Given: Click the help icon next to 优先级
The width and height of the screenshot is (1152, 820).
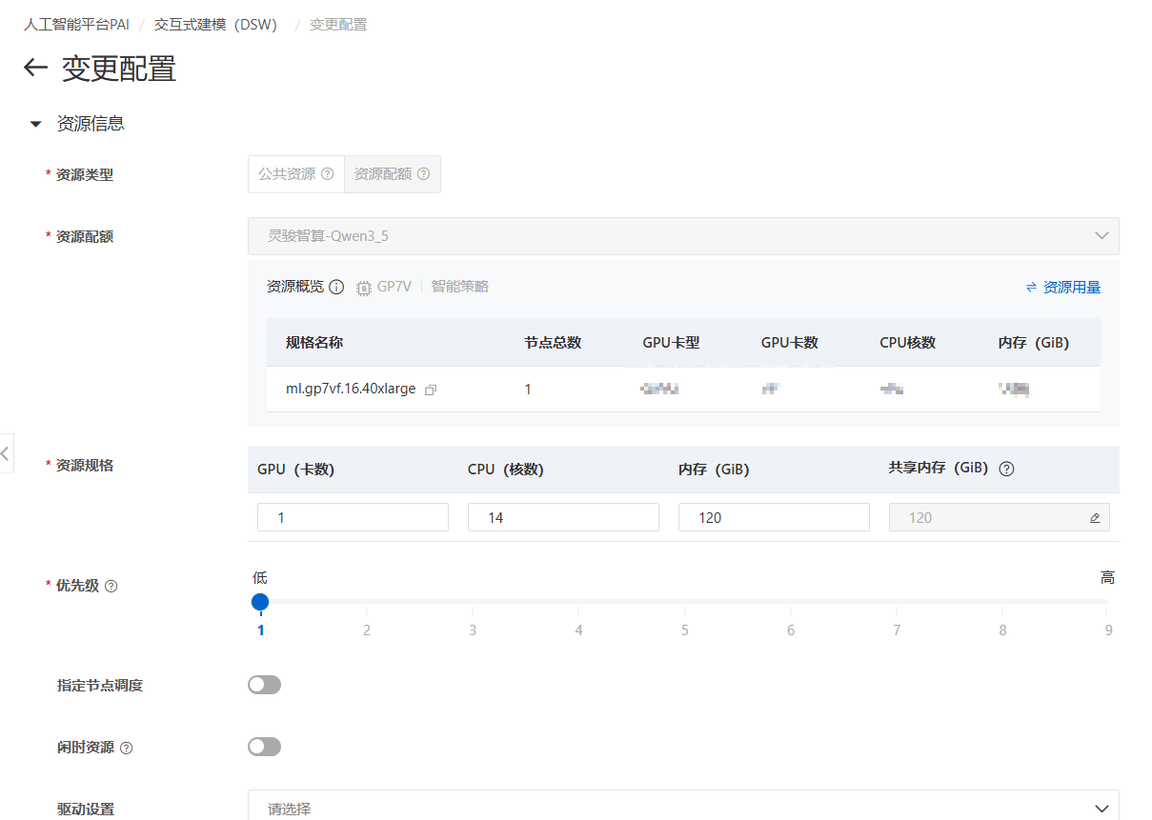Looking at the screenshot, I should pos(111,586).
